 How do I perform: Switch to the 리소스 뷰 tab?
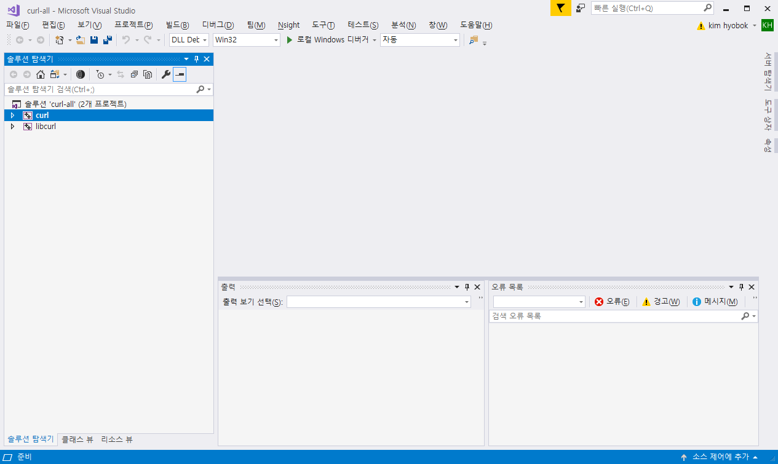tap(117, 439)
